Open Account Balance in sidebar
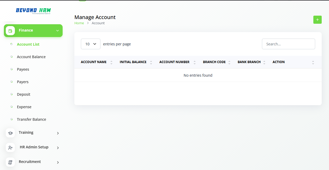 (31, 57)
